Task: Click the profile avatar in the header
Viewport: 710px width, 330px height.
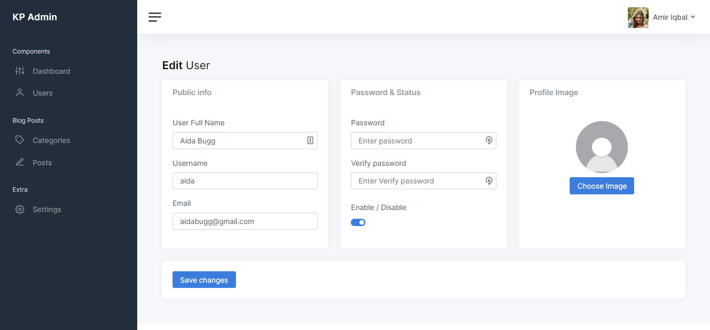Action: 638,17
